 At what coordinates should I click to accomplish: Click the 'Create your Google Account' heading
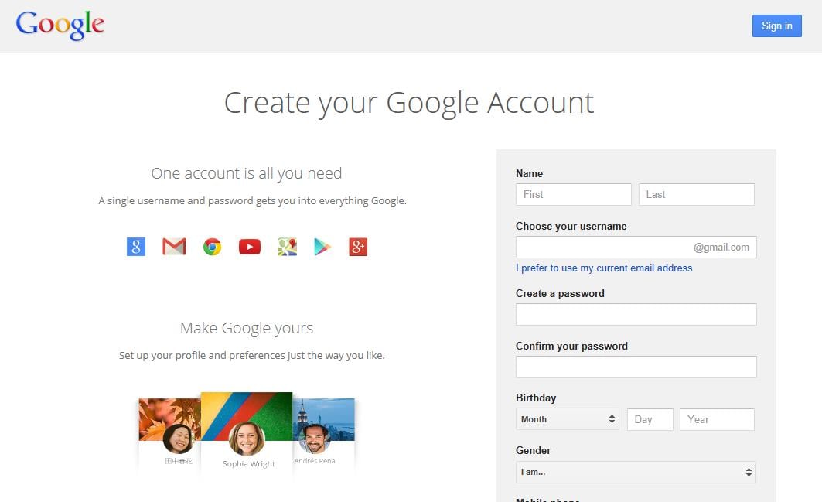click(409, 103)
